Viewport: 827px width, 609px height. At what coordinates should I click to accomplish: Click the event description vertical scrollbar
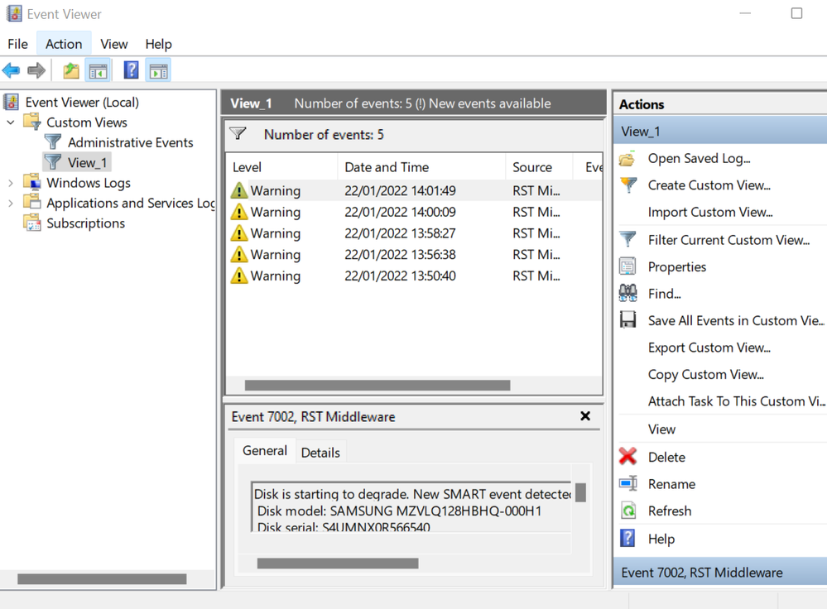pos(580,493)
